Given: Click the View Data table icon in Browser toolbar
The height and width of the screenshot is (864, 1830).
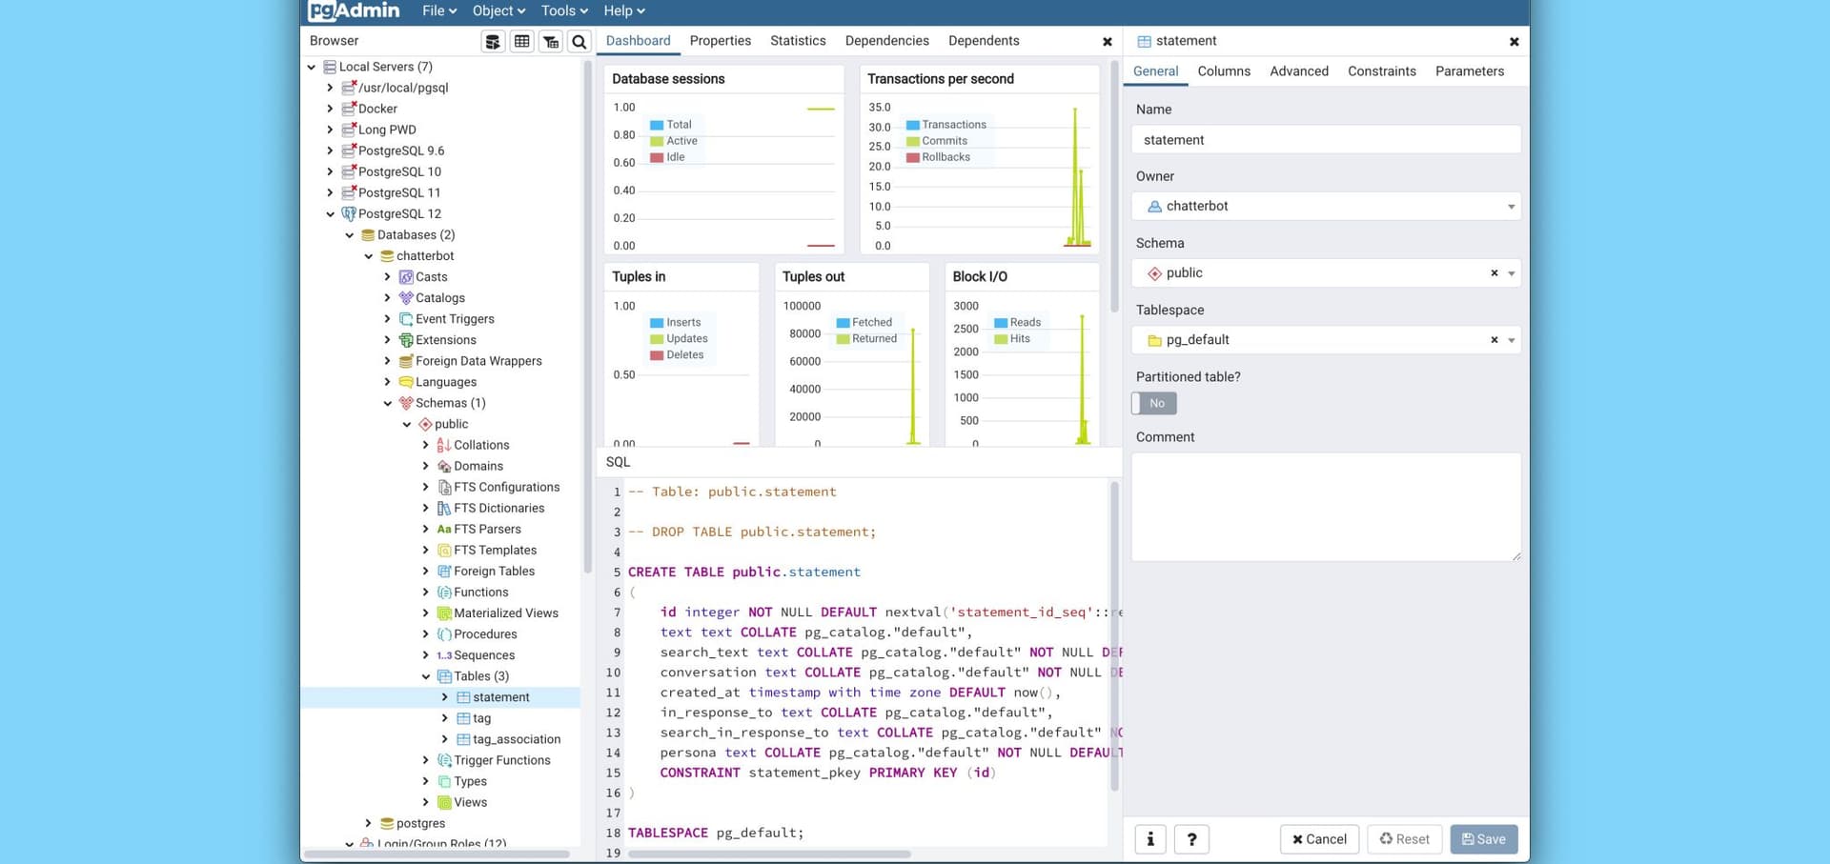Looking at the screenshot, I should click(521, 41).
